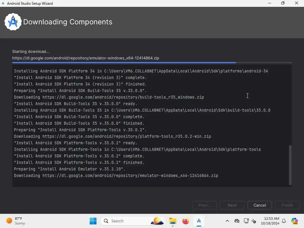This screenshot has height=228, width=304.
Task: Select Android Studio taskbar icon
Action: 199,221
